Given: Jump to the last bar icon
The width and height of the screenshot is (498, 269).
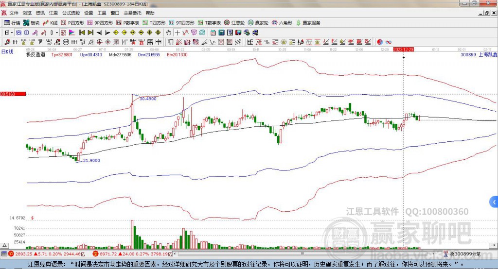Looking at the screenshot, I should 90,33.
